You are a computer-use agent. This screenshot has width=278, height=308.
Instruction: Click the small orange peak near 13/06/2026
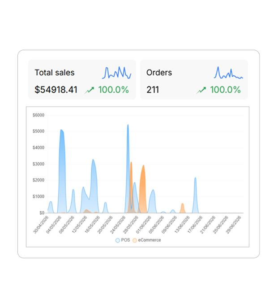[183, 208]
